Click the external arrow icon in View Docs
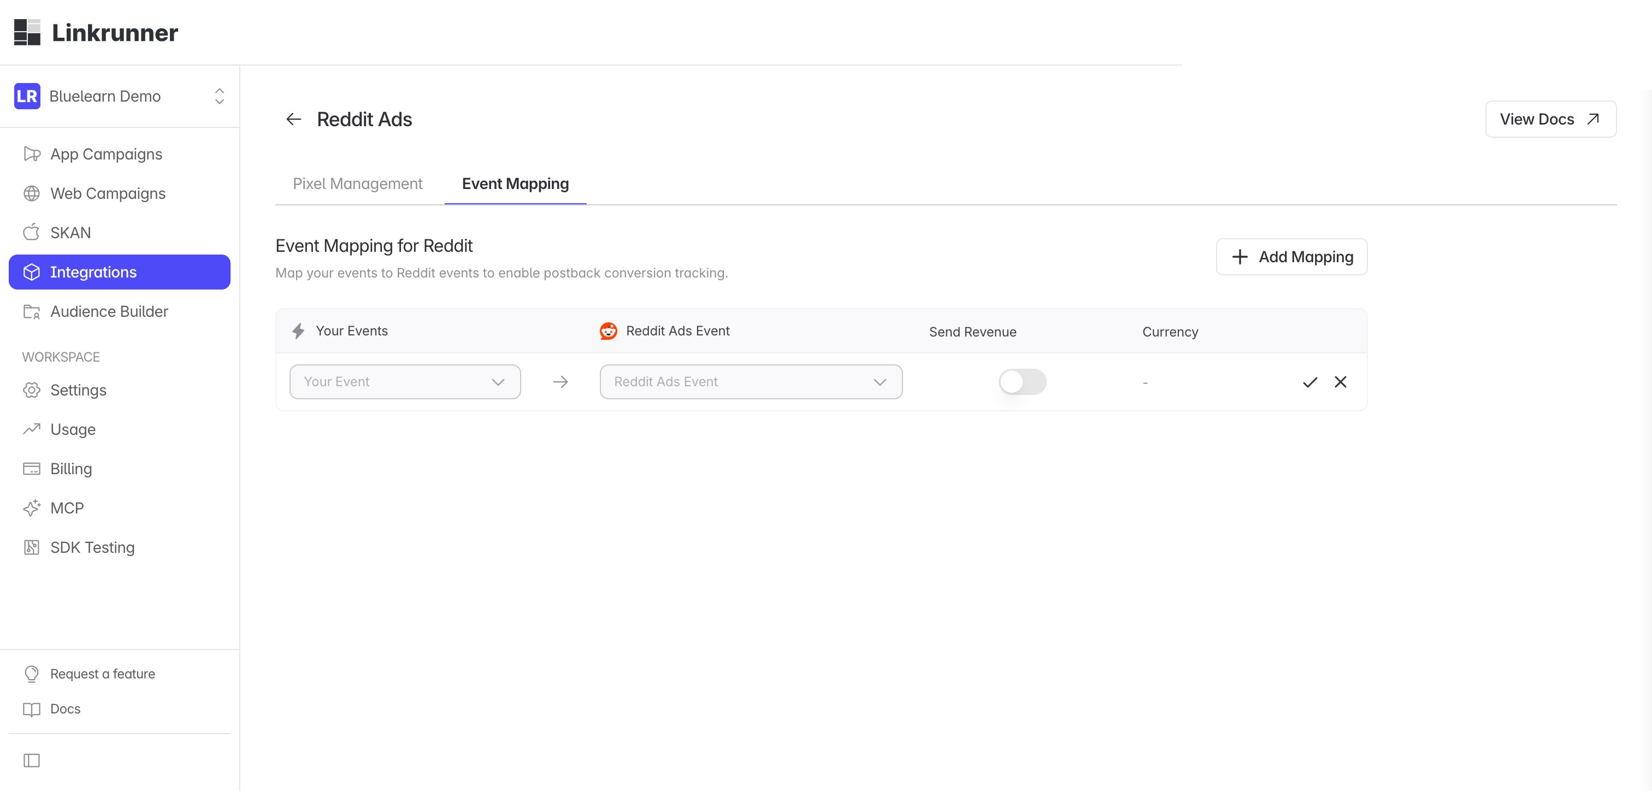The width and height of the screenshot is (1652, 791). pos(1593,119)
